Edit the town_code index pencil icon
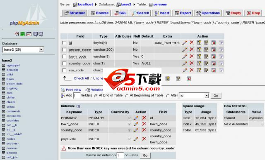The width and height of the screenshot is (265, 160). [135, 124]
